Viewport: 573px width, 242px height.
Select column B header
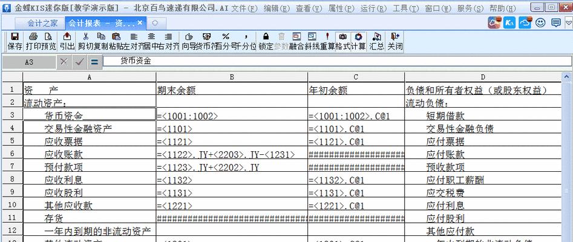click(x=232, y=77)
